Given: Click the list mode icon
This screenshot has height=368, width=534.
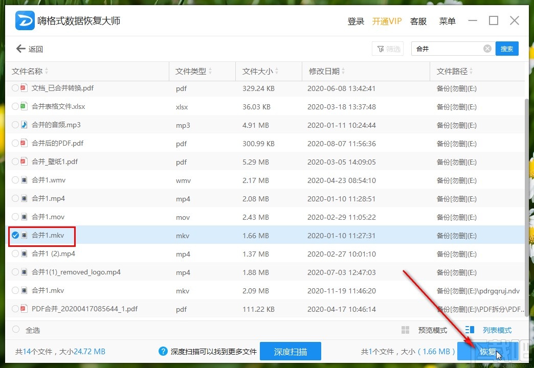Looking at the screenshot, I should (x=470, y=330).
